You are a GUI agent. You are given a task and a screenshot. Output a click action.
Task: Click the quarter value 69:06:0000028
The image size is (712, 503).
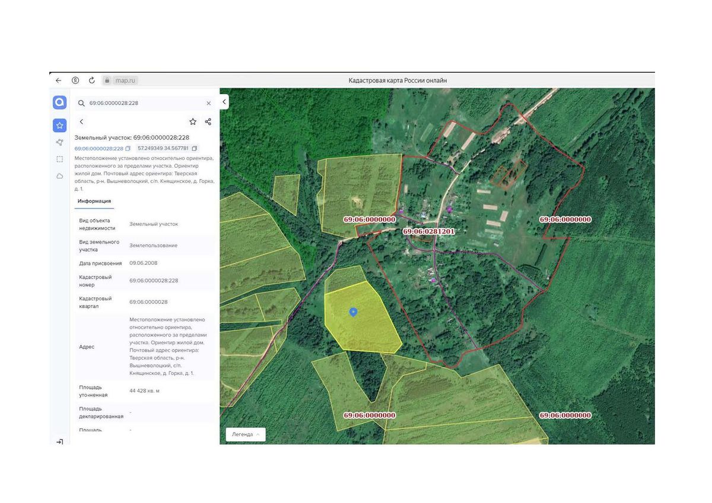pyautogui.click(x=148, y=302)
